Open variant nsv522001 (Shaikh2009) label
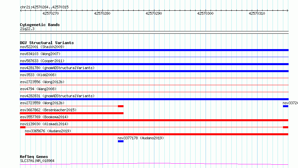The height and width of the screenshot is (168, 298). [x=42, y=47]
